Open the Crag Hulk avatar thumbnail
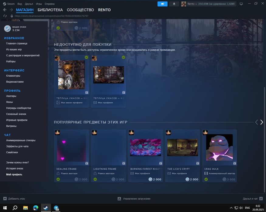Image resolution: width=266 pixels, height=212 pixels. click(219, 147)
